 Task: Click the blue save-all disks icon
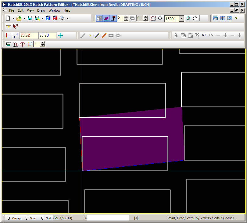[x=48, y=18]
